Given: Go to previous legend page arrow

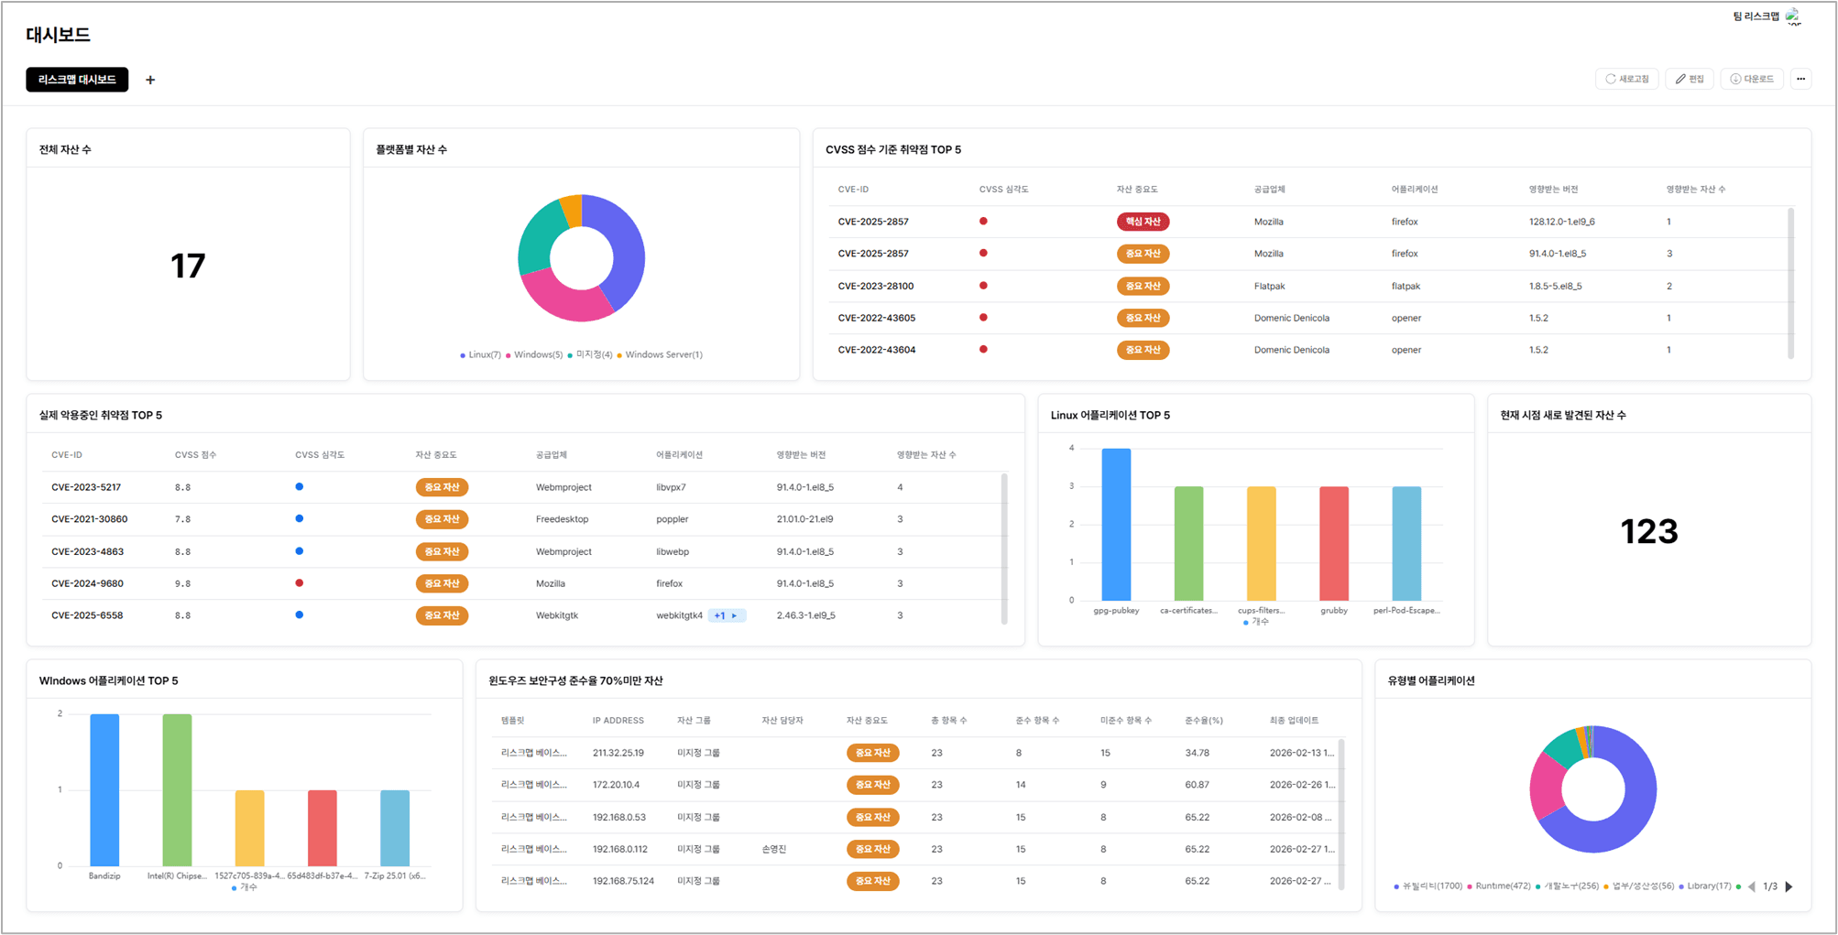Looking at the screenshot, I should point(1752,886).
